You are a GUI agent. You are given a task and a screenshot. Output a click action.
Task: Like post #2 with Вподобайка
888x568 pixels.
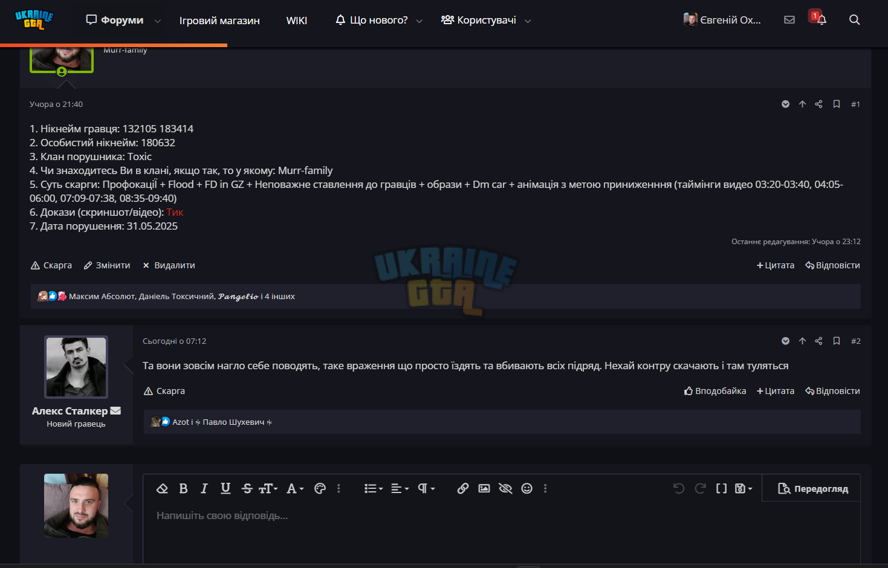tap(715, 391)
